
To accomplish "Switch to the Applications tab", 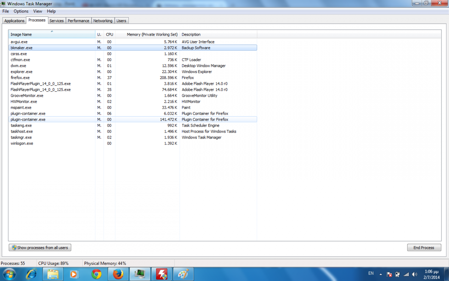I will coord(14,21).
